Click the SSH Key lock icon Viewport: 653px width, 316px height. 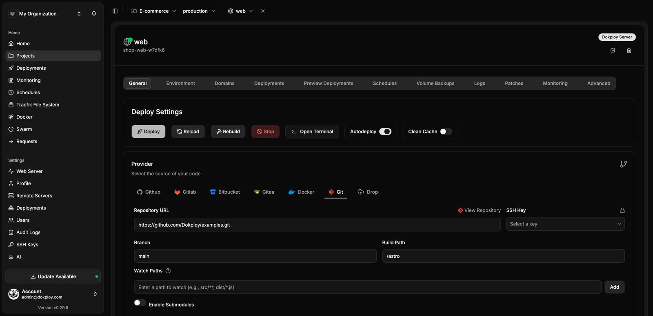click(622, 210)
